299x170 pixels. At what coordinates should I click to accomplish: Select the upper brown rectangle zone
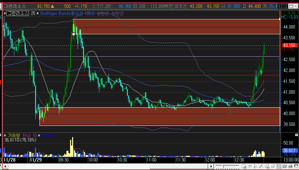[x=177, y=26]
